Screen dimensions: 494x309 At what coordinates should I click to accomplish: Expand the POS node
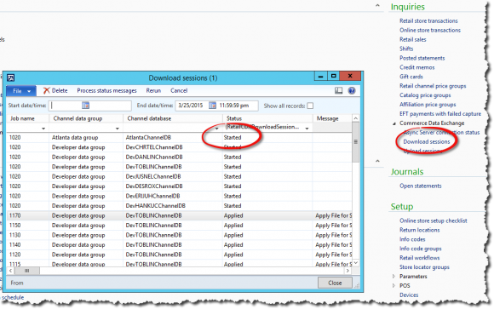(x=393, y=286)
